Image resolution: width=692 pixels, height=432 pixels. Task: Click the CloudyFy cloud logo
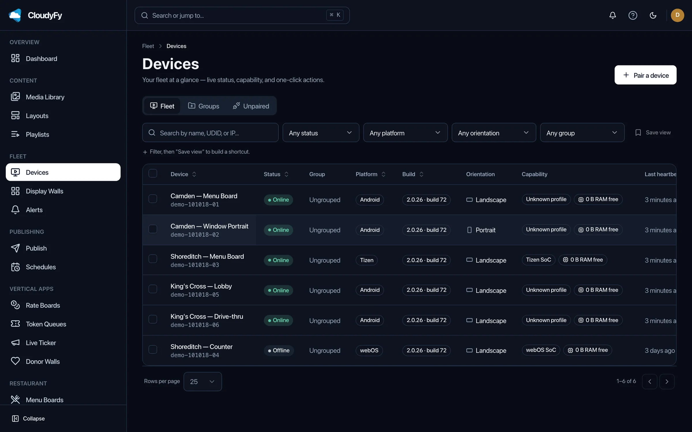tap(15, 15)
